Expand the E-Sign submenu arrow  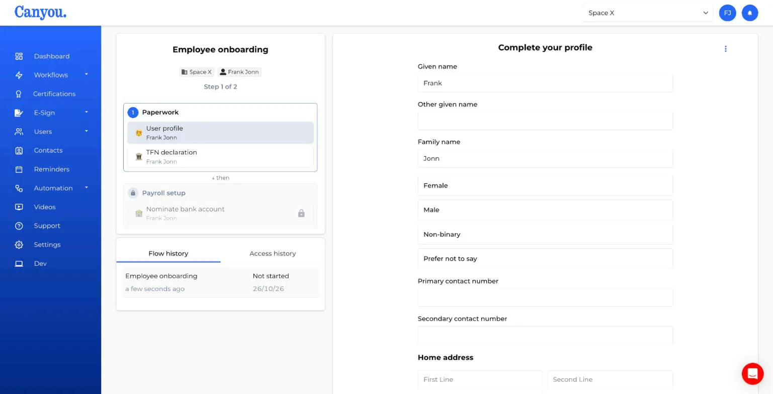pyautogui.click(x=87, y=112)
